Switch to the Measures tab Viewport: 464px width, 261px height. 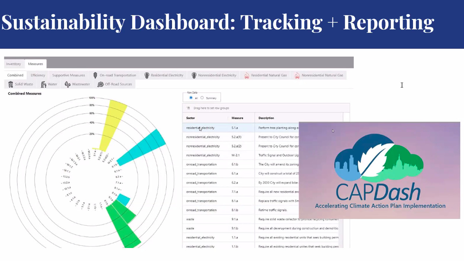(36, 64)
